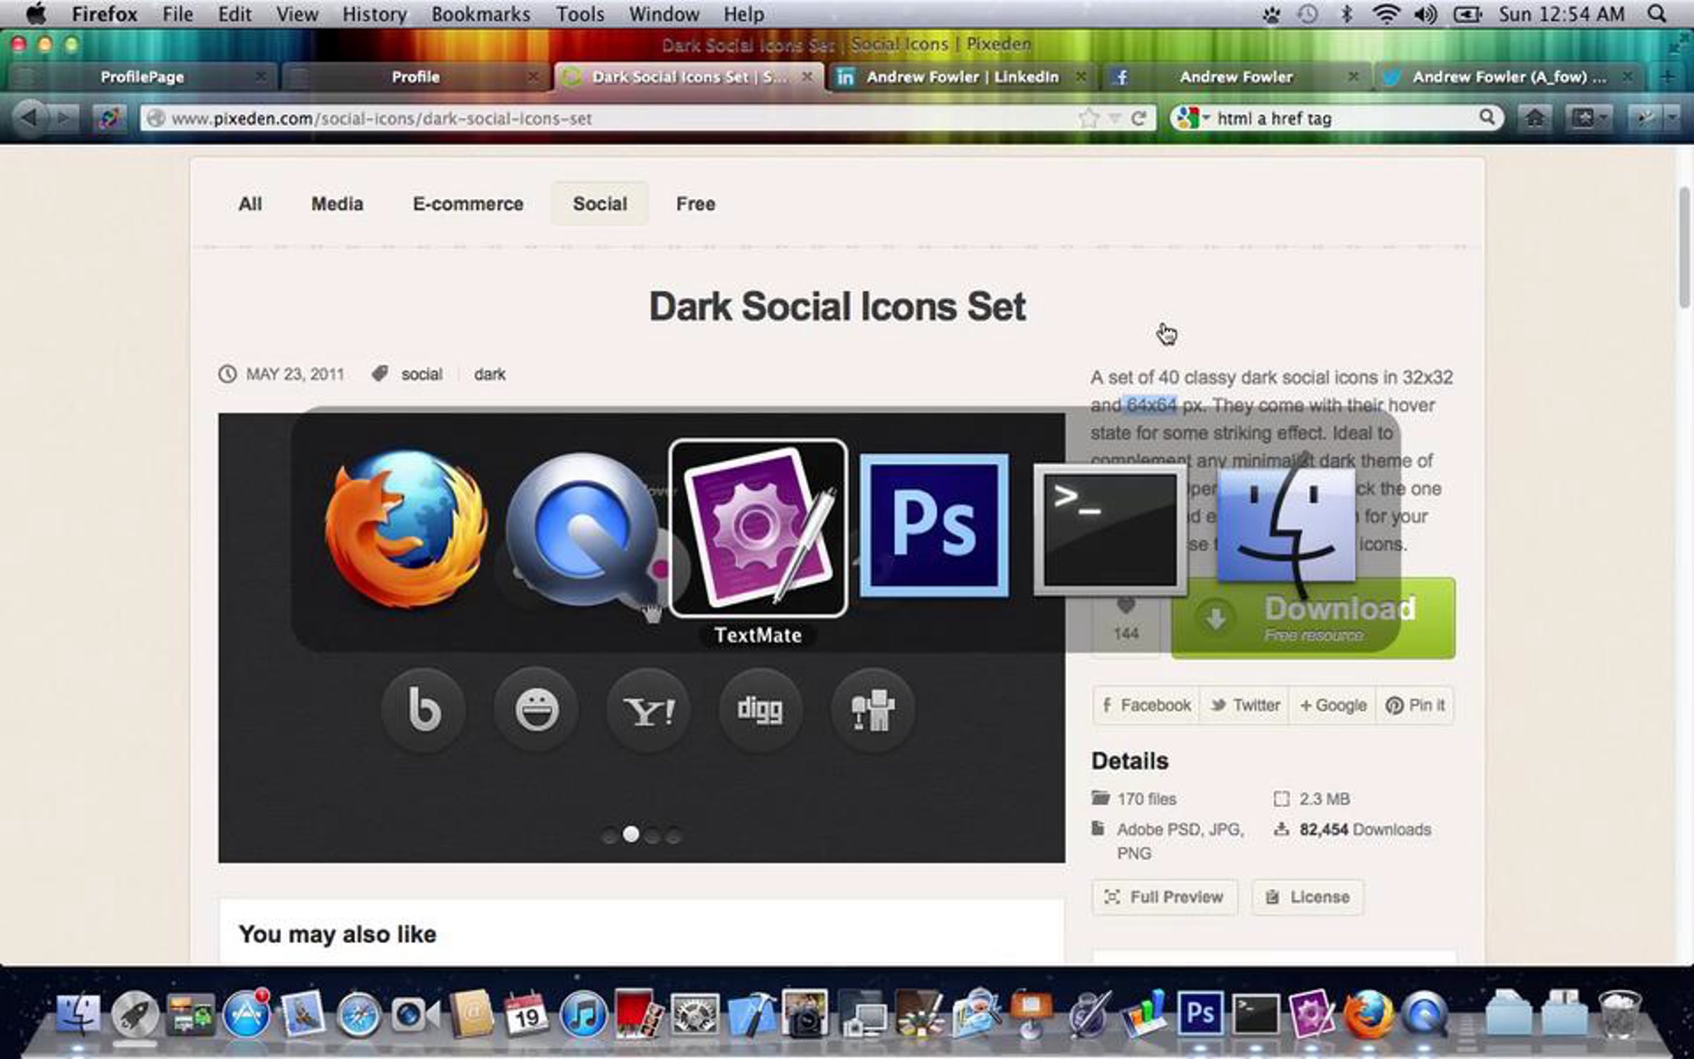This screenshot has width=1694, height=1059.
Task: Share via the Twitter button
Action: point(1245,705)
